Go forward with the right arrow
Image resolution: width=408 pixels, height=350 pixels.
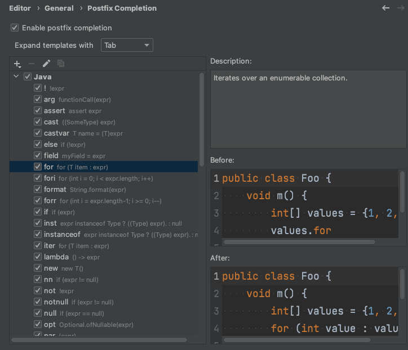click(x=401, y=8)
